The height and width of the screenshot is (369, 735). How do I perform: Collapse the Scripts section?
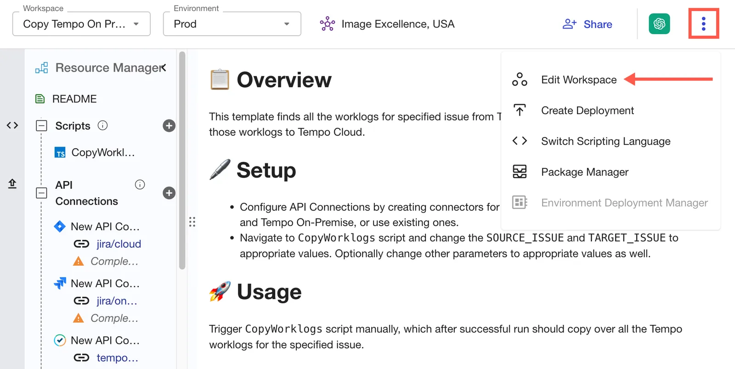coord(41,125)
